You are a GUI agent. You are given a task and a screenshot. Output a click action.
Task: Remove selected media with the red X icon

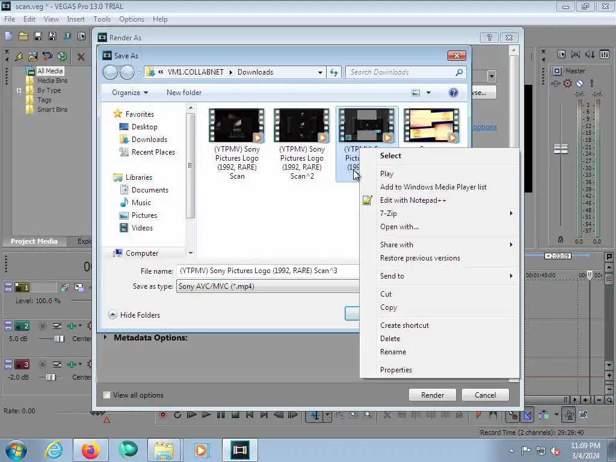[81, 57]
